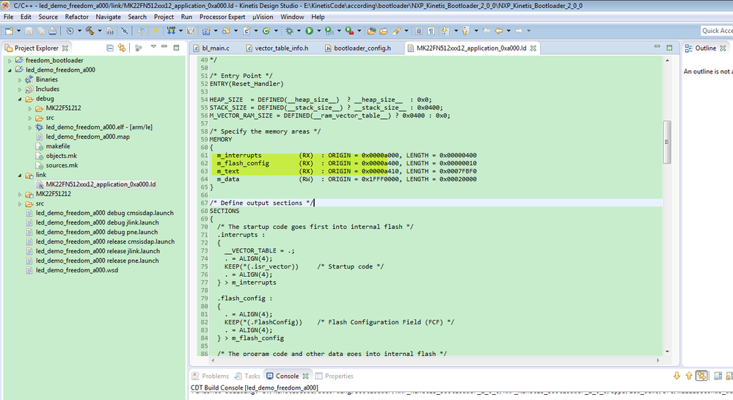The width and height of the screenshot is (733, 400).
Task: Click the editor scroll down arrow
Action: click(667, 352)
